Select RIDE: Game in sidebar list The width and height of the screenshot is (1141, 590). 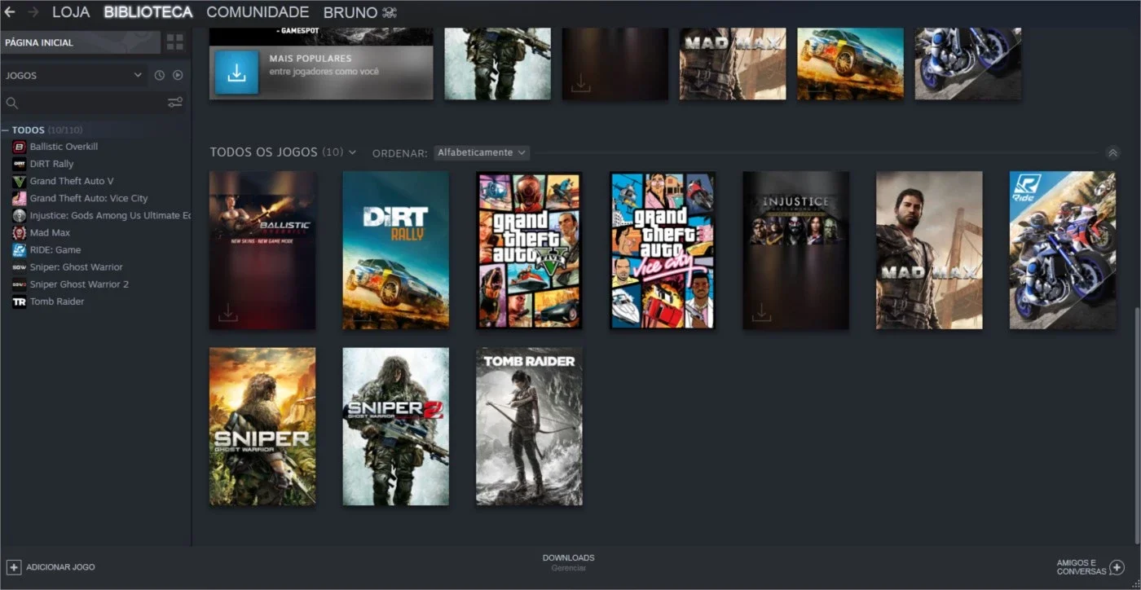coord(55,249)
